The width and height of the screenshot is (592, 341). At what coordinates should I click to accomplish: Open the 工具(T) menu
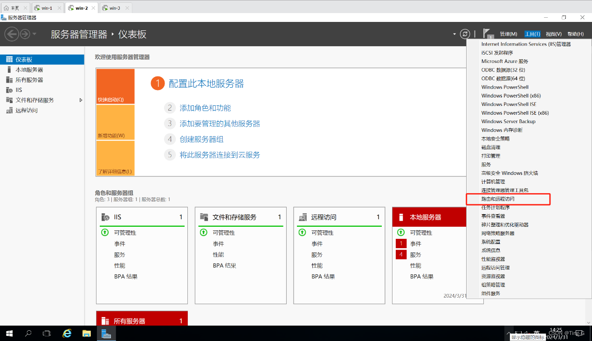[532, 34]
